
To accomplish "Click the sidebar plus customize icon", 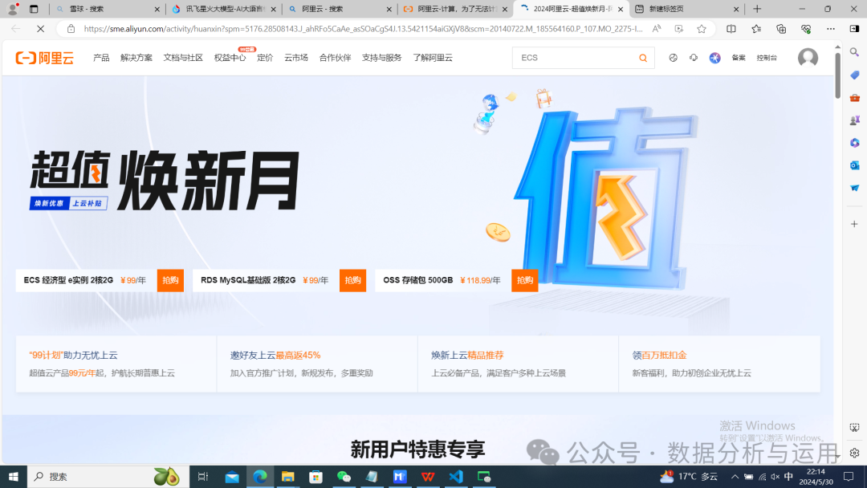I will tap(854, 224).
